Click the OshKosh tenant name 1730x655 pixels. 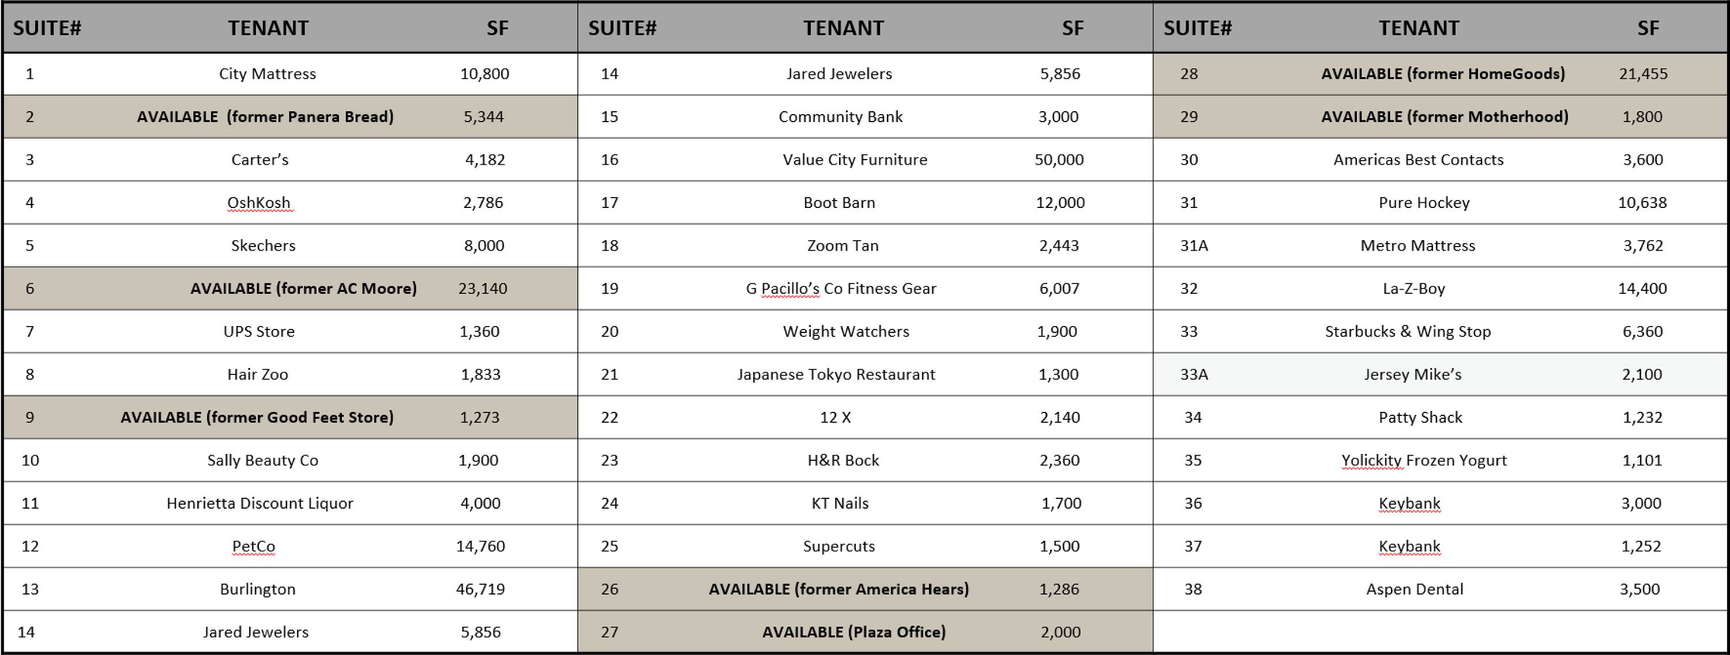click(x=259, y=203)
